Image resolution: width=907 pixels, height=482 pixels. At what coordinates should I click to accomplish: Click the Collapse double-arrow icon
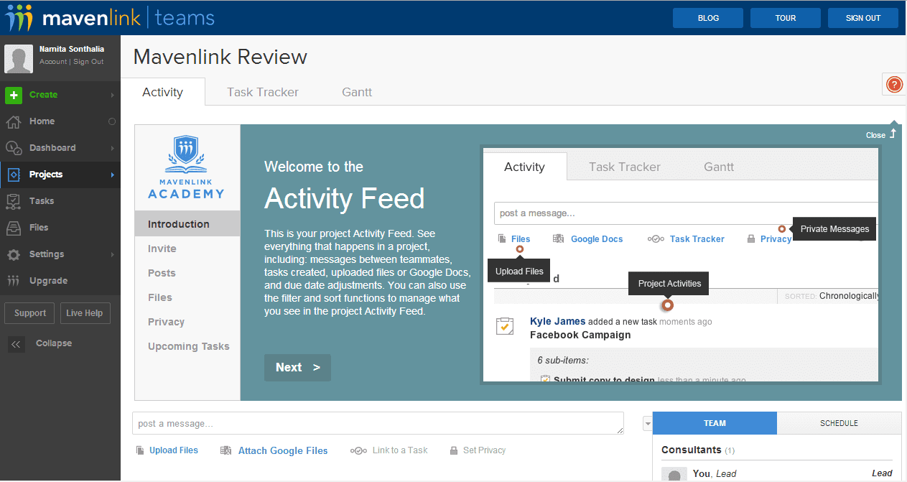[x=16, y=344]
